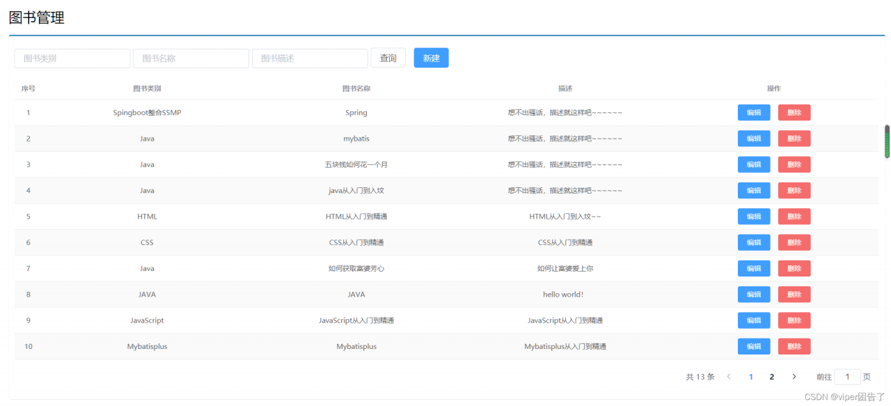Screen dimensions: 891x406
Task: Click the hello world! description cell
Action: (x=563, y=295)
